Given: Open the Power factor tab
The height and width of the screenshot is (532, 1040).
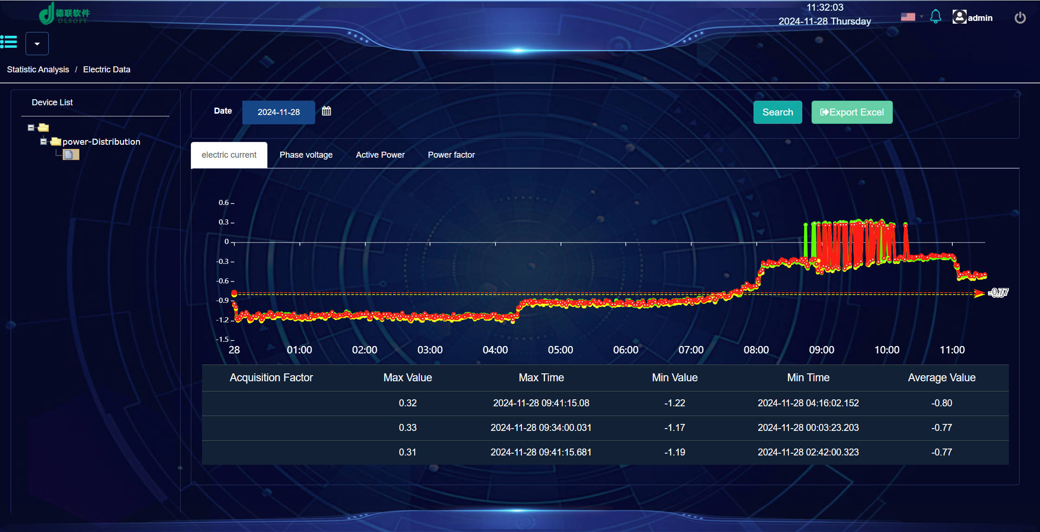Looking at the screenshot, I should 451,155.
